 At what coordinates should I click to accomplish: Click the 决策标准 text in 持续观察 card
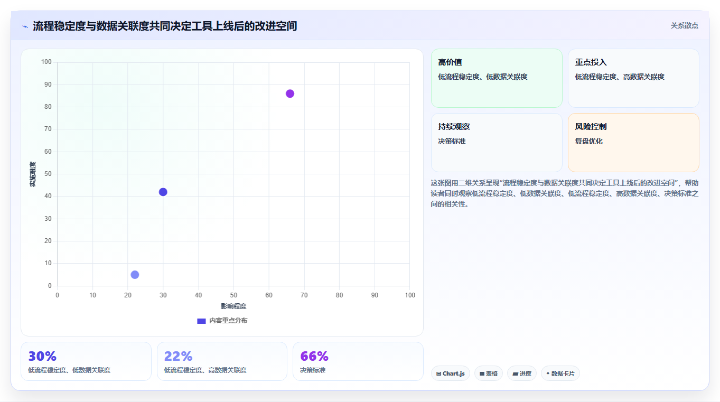click(452, 141)
